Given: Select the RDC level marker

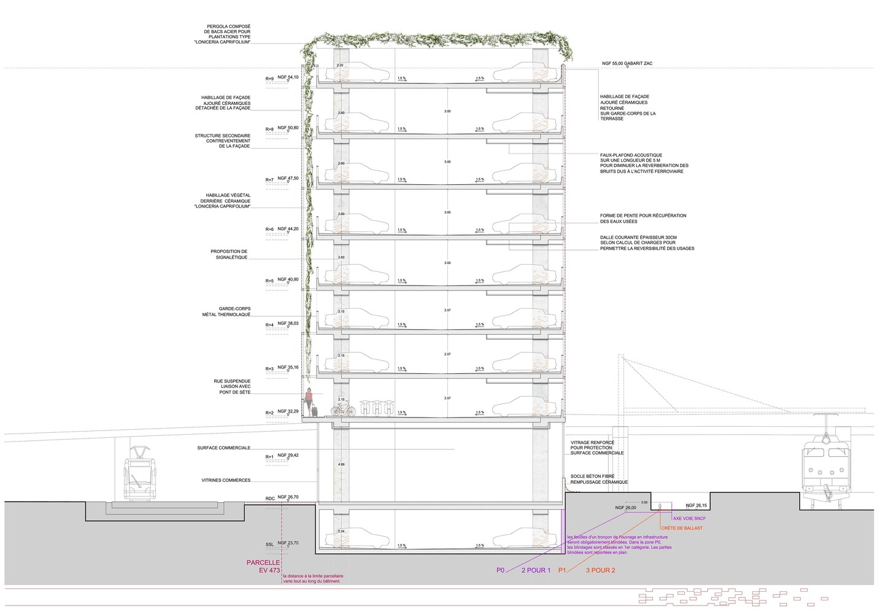Looking at the screenshot, I should tap(269, 499).
